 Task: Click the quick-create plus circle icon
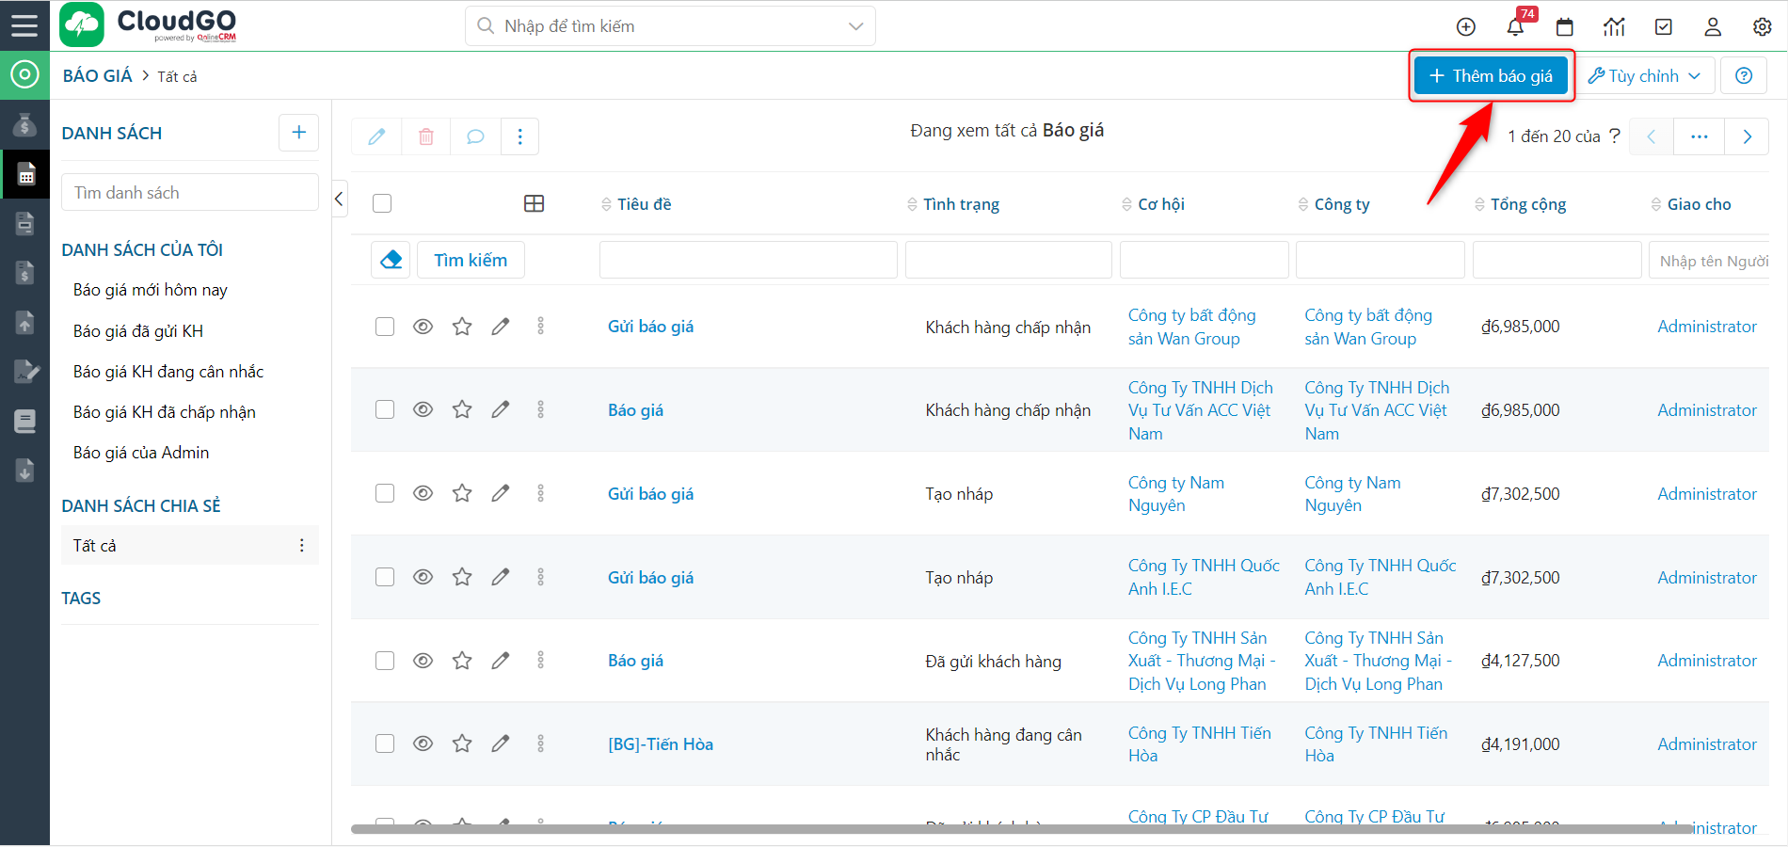pos(1466,26)
